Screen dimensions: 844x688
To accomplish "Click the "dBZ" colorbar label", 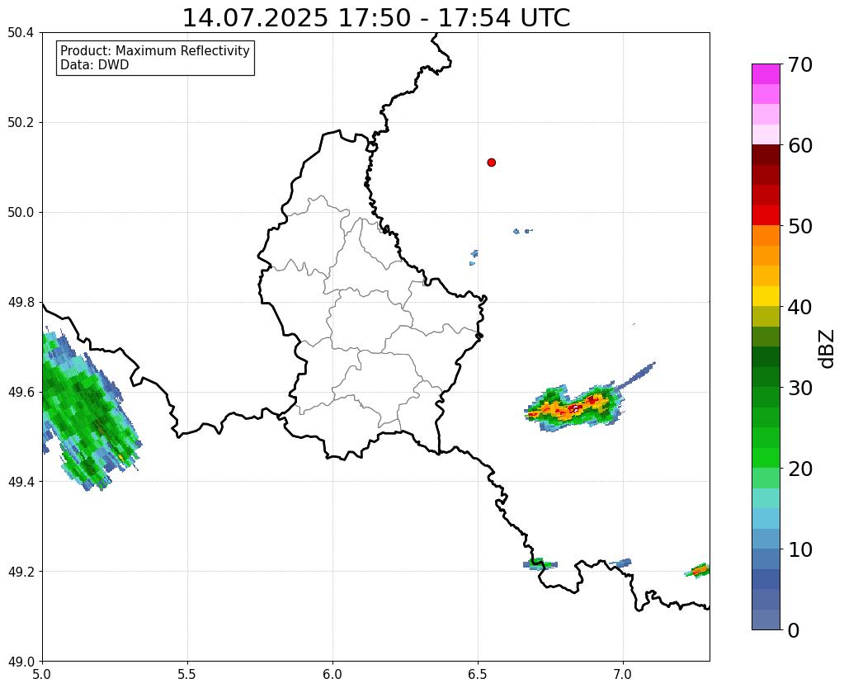I will (827, 348).
